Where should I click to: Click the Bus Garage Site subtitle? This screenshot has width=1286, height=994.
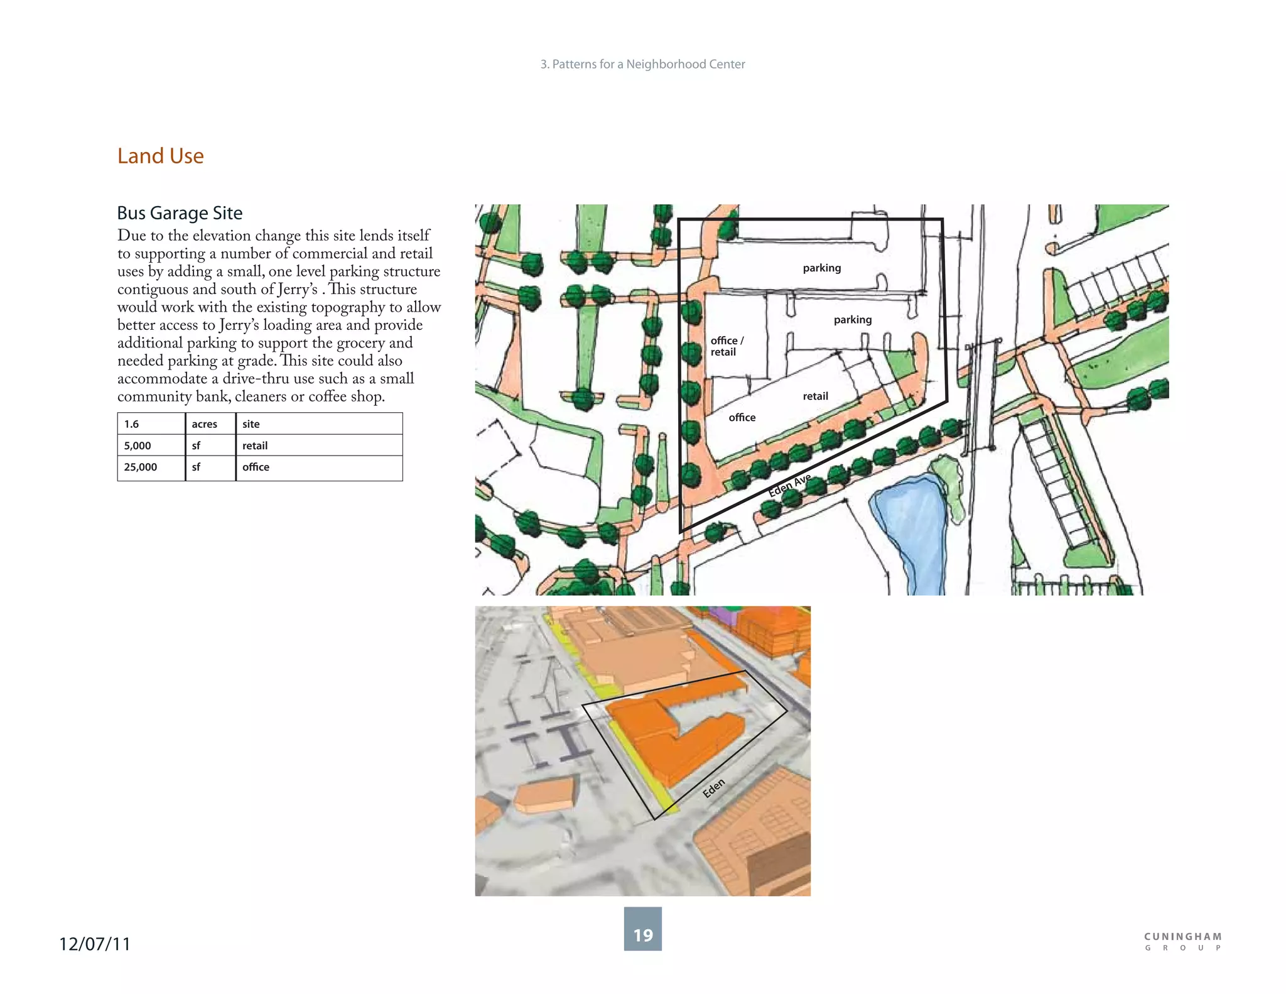[x=180, y=213]
